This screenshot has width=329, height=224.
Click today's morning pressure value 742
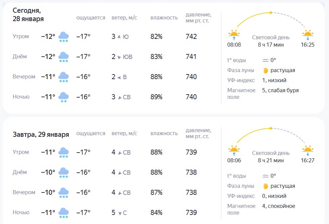click(191, 37)
